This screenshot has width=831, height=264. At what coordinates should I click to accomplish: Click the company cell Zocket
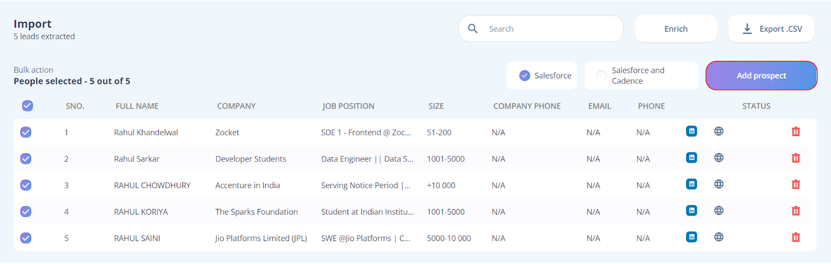tap(227, 133)
